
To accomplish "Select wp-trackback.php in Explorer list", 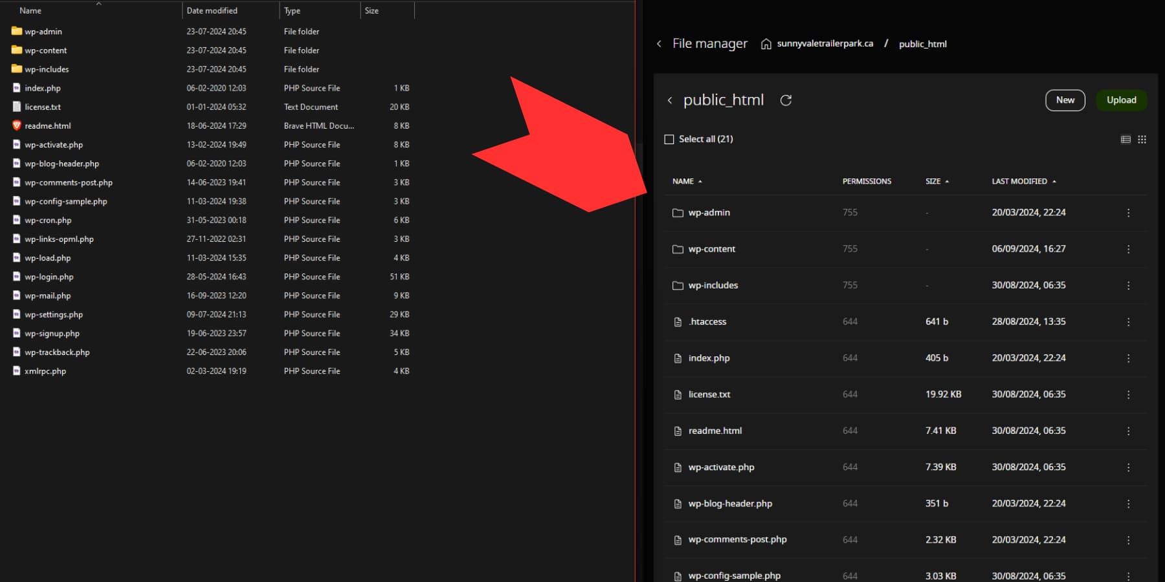I will click(x=57, y=352).
